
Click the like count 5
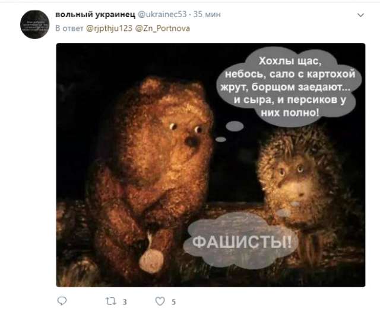coord(173,302)
